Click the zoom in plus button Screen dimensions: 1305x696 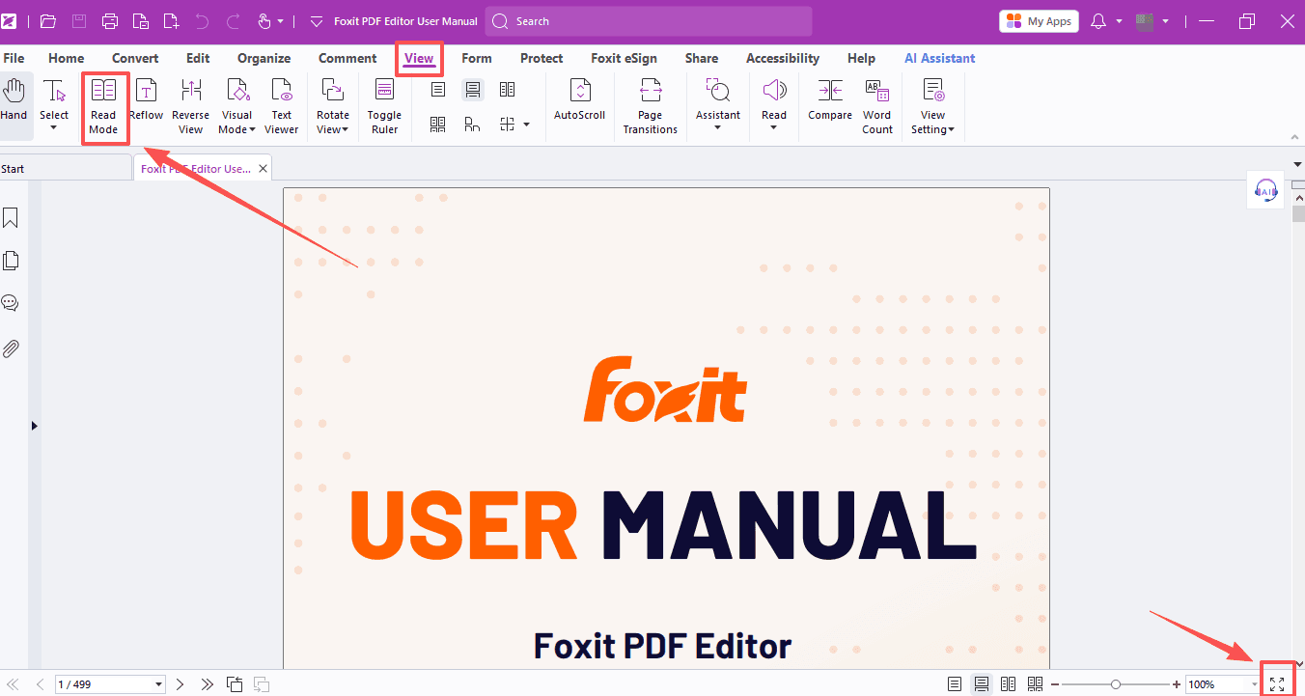pos(1176,684)
